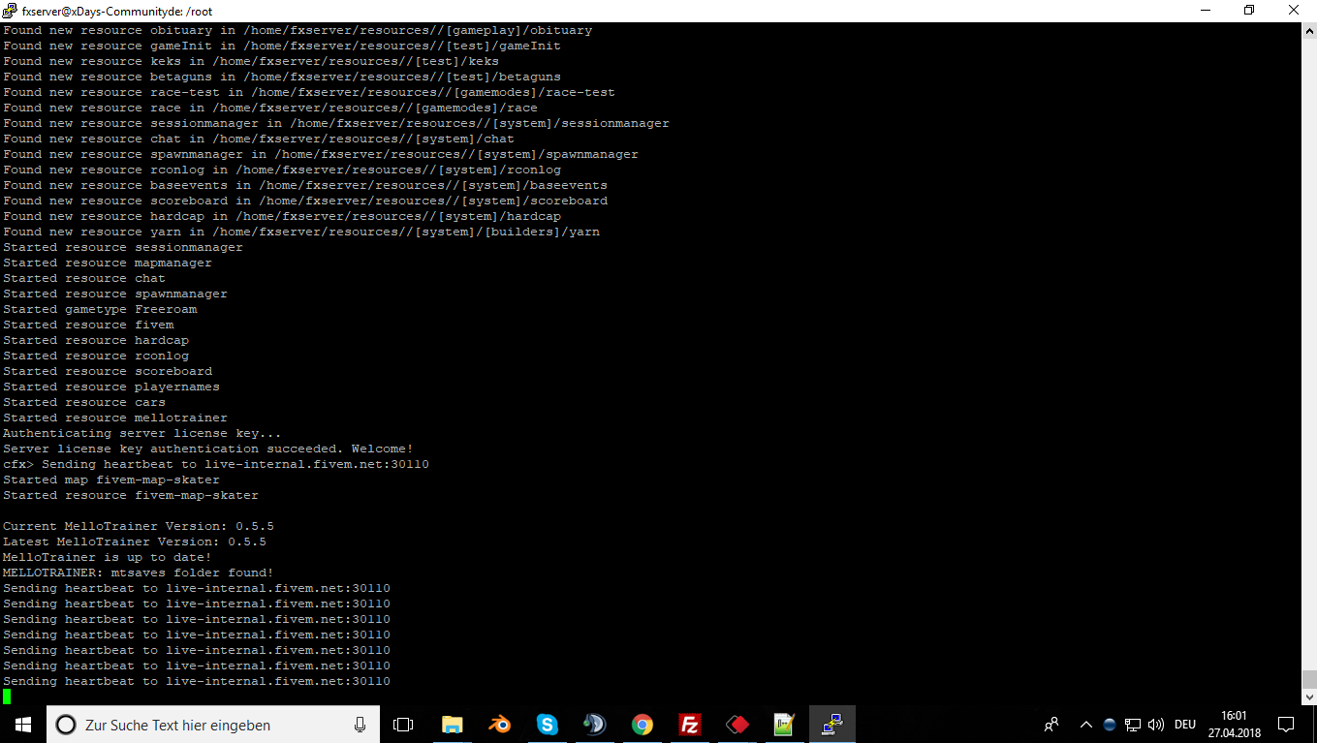
Task: Open TeamSpeak from the taskbar
Action: coord(594,725)
